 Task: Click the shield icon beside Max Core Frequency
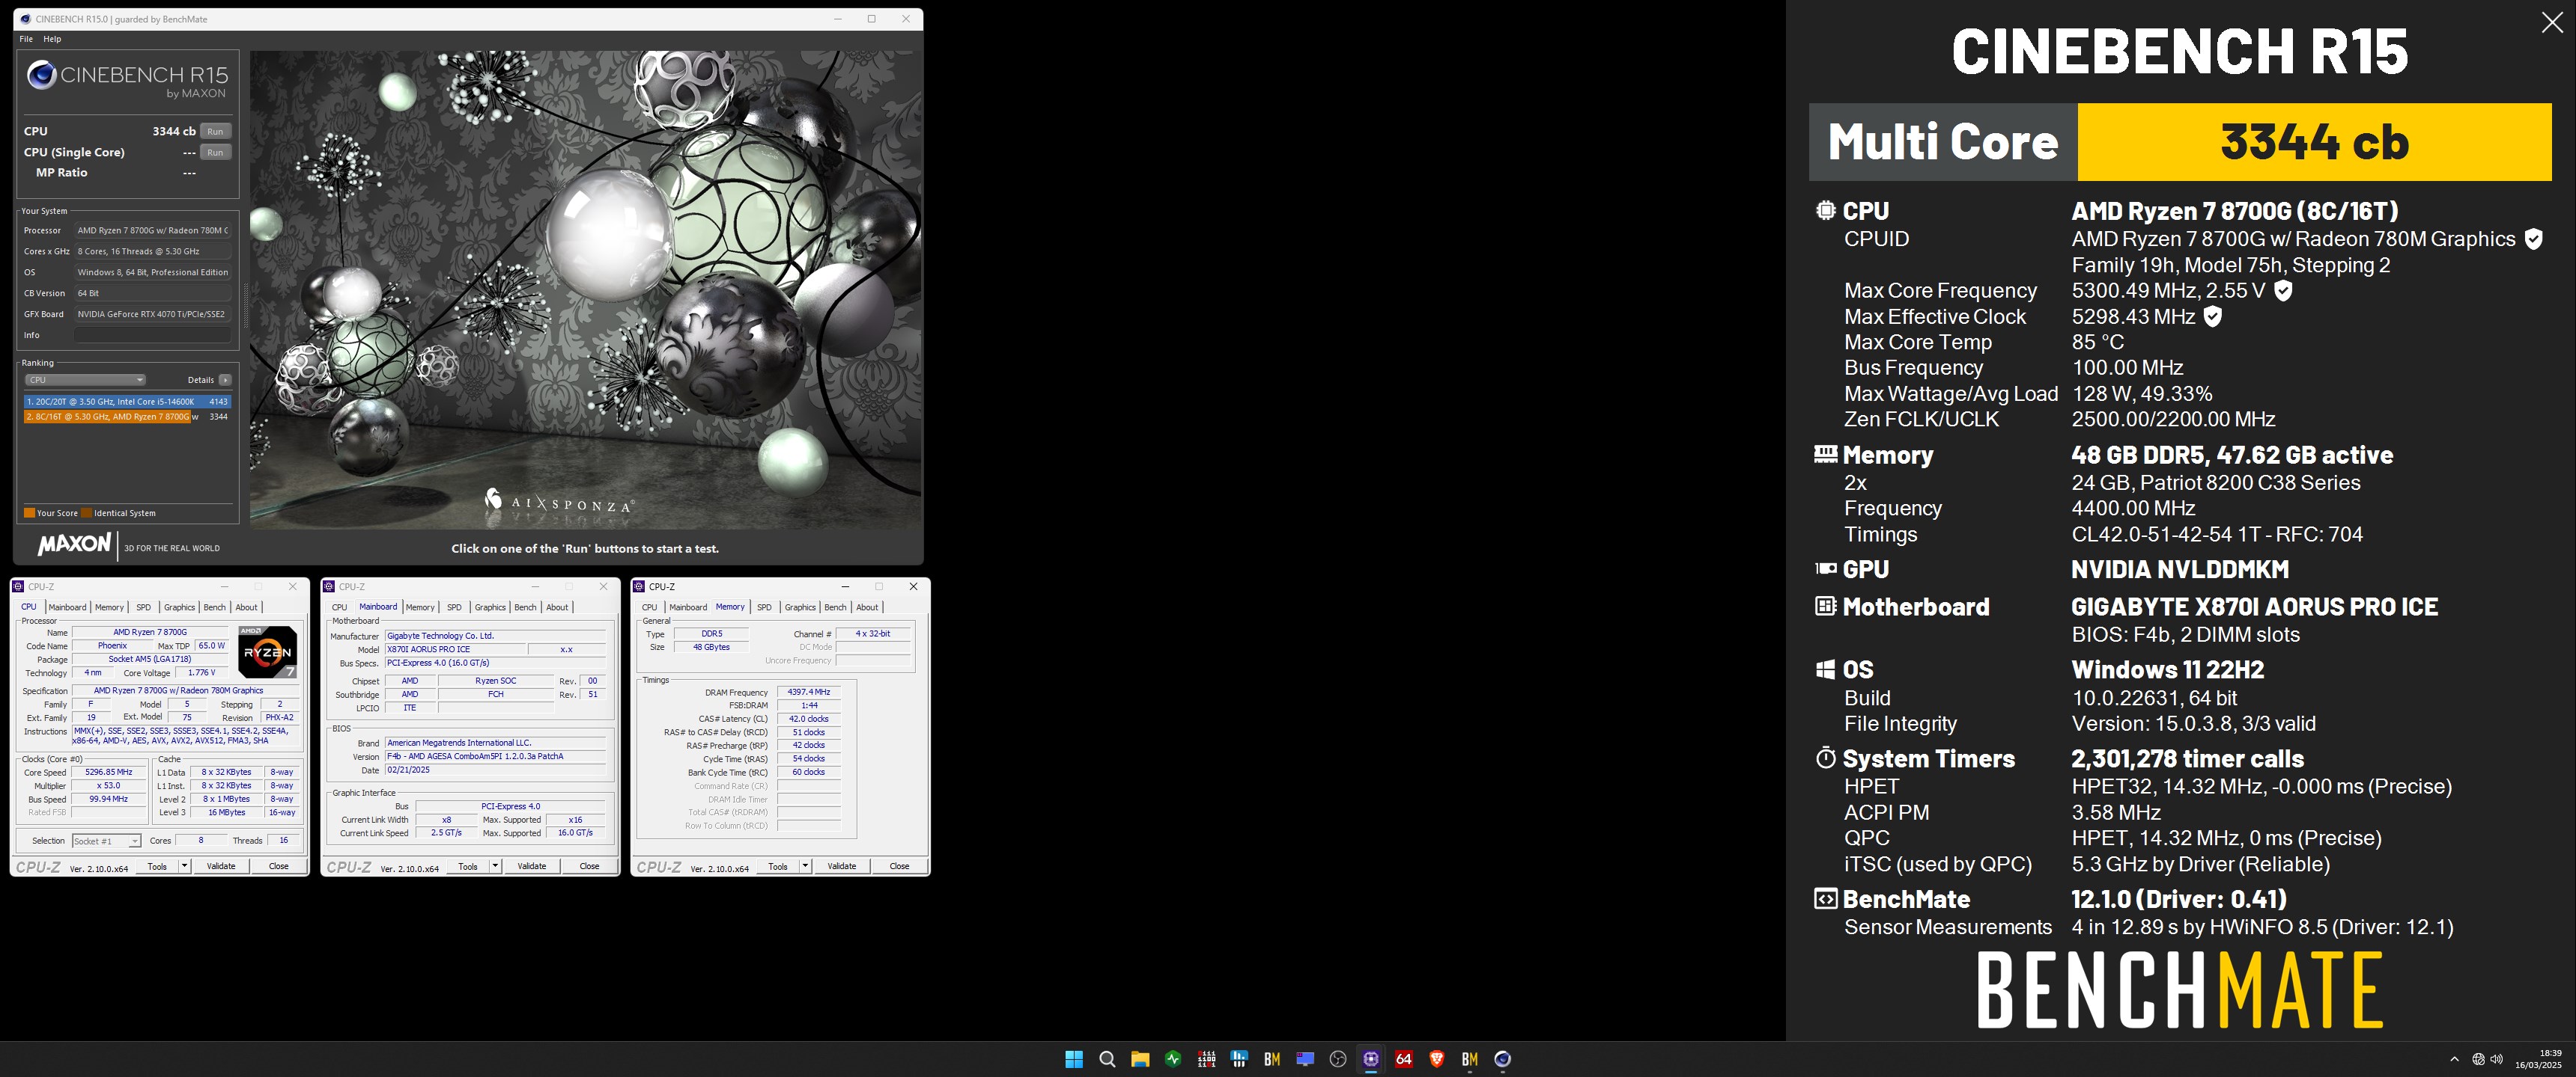[x=2283, y=291]
